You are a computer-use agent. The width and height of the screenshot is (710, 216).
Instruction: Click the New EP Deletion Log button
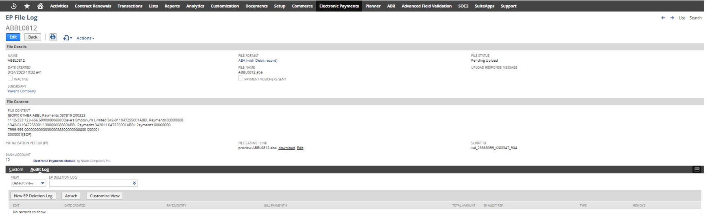click(33, 196)
